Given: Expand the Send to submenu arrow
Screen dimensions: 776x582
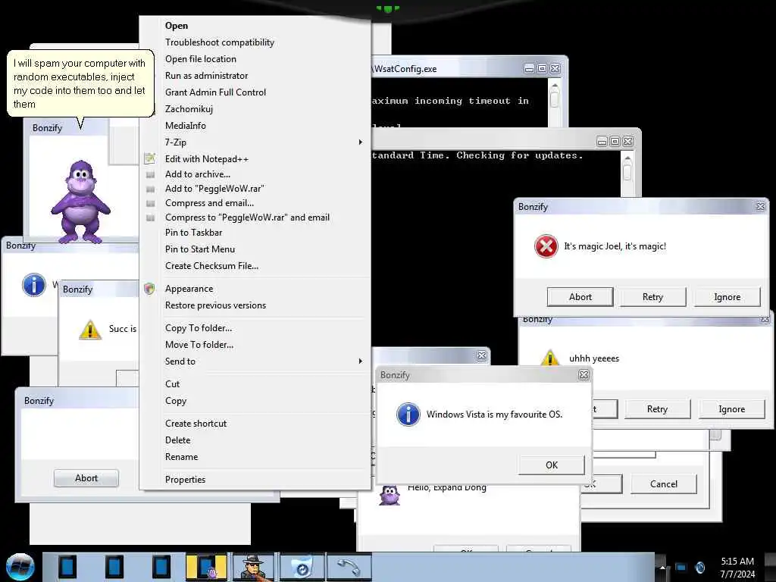Looking at the screenshot, I should click(x=360, y=361).
